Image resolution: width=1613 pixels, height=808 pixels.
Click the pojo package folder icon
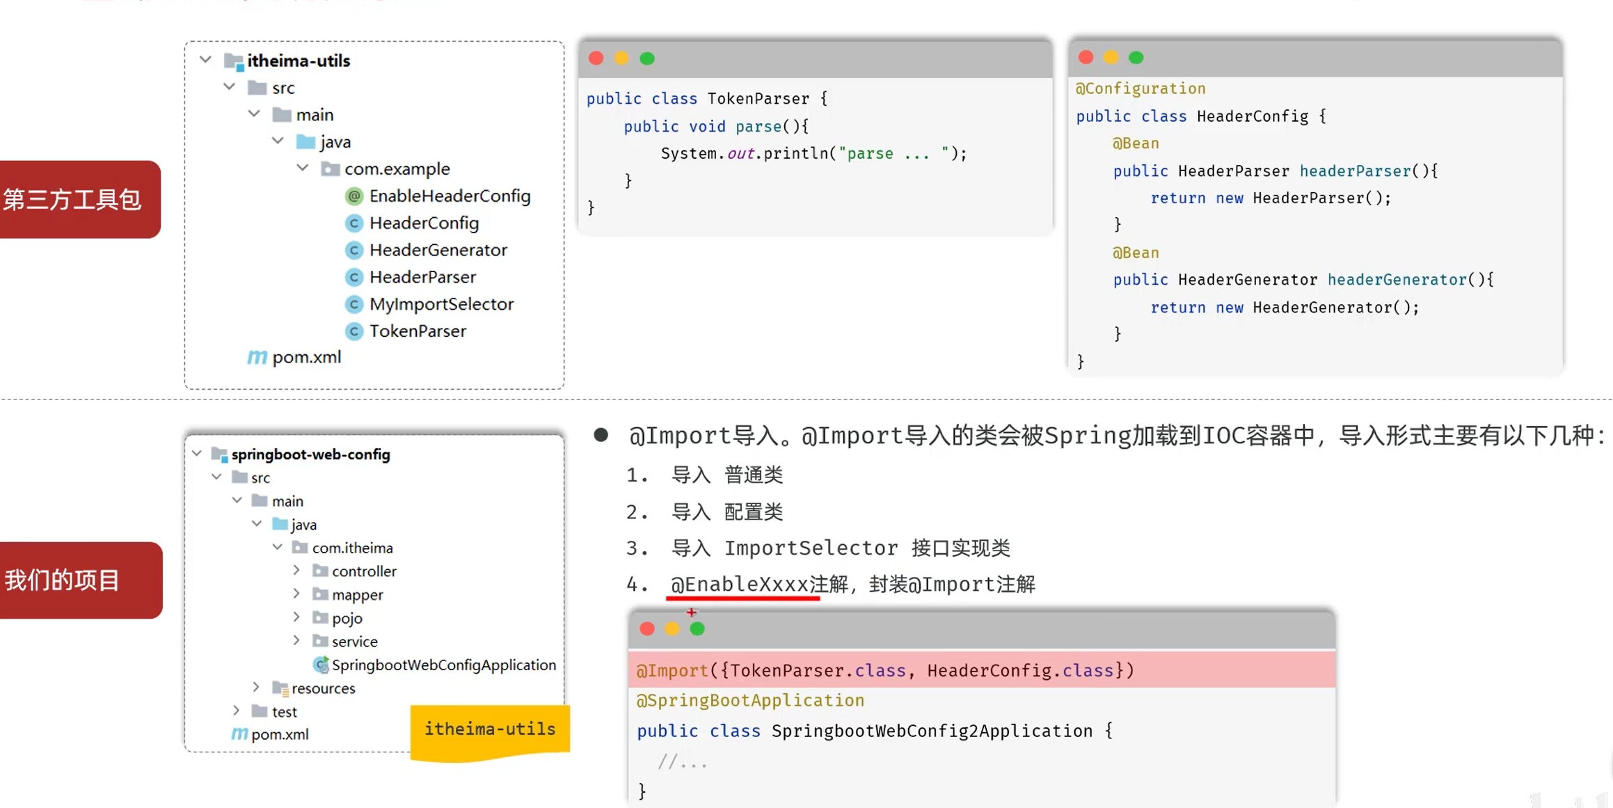point(320,617)
